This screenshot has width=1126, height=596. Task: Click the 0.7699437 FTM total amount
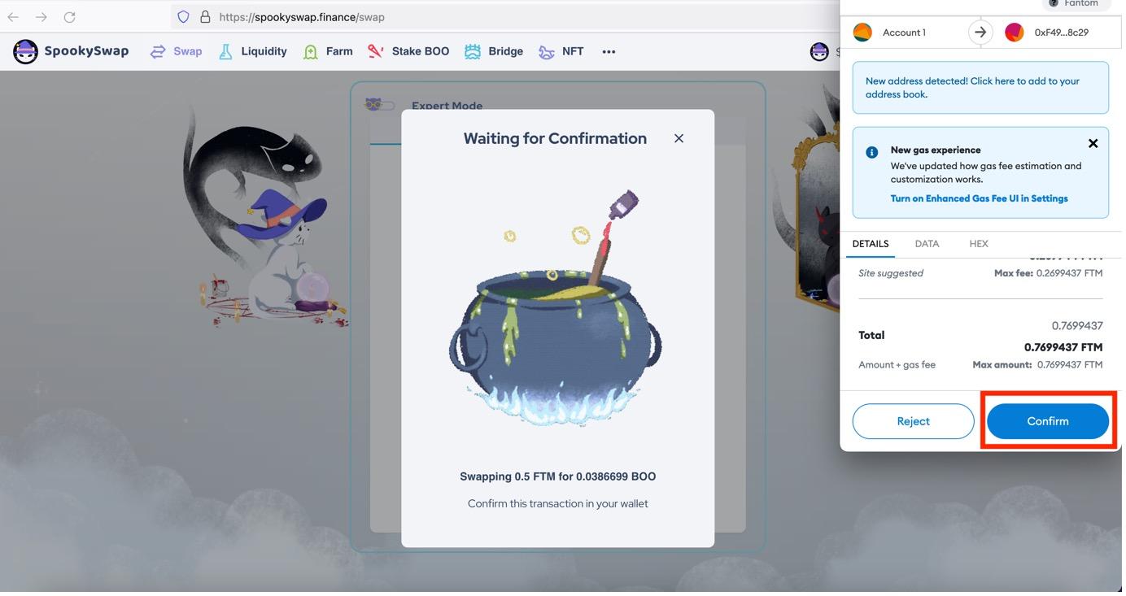[1063, 347]
